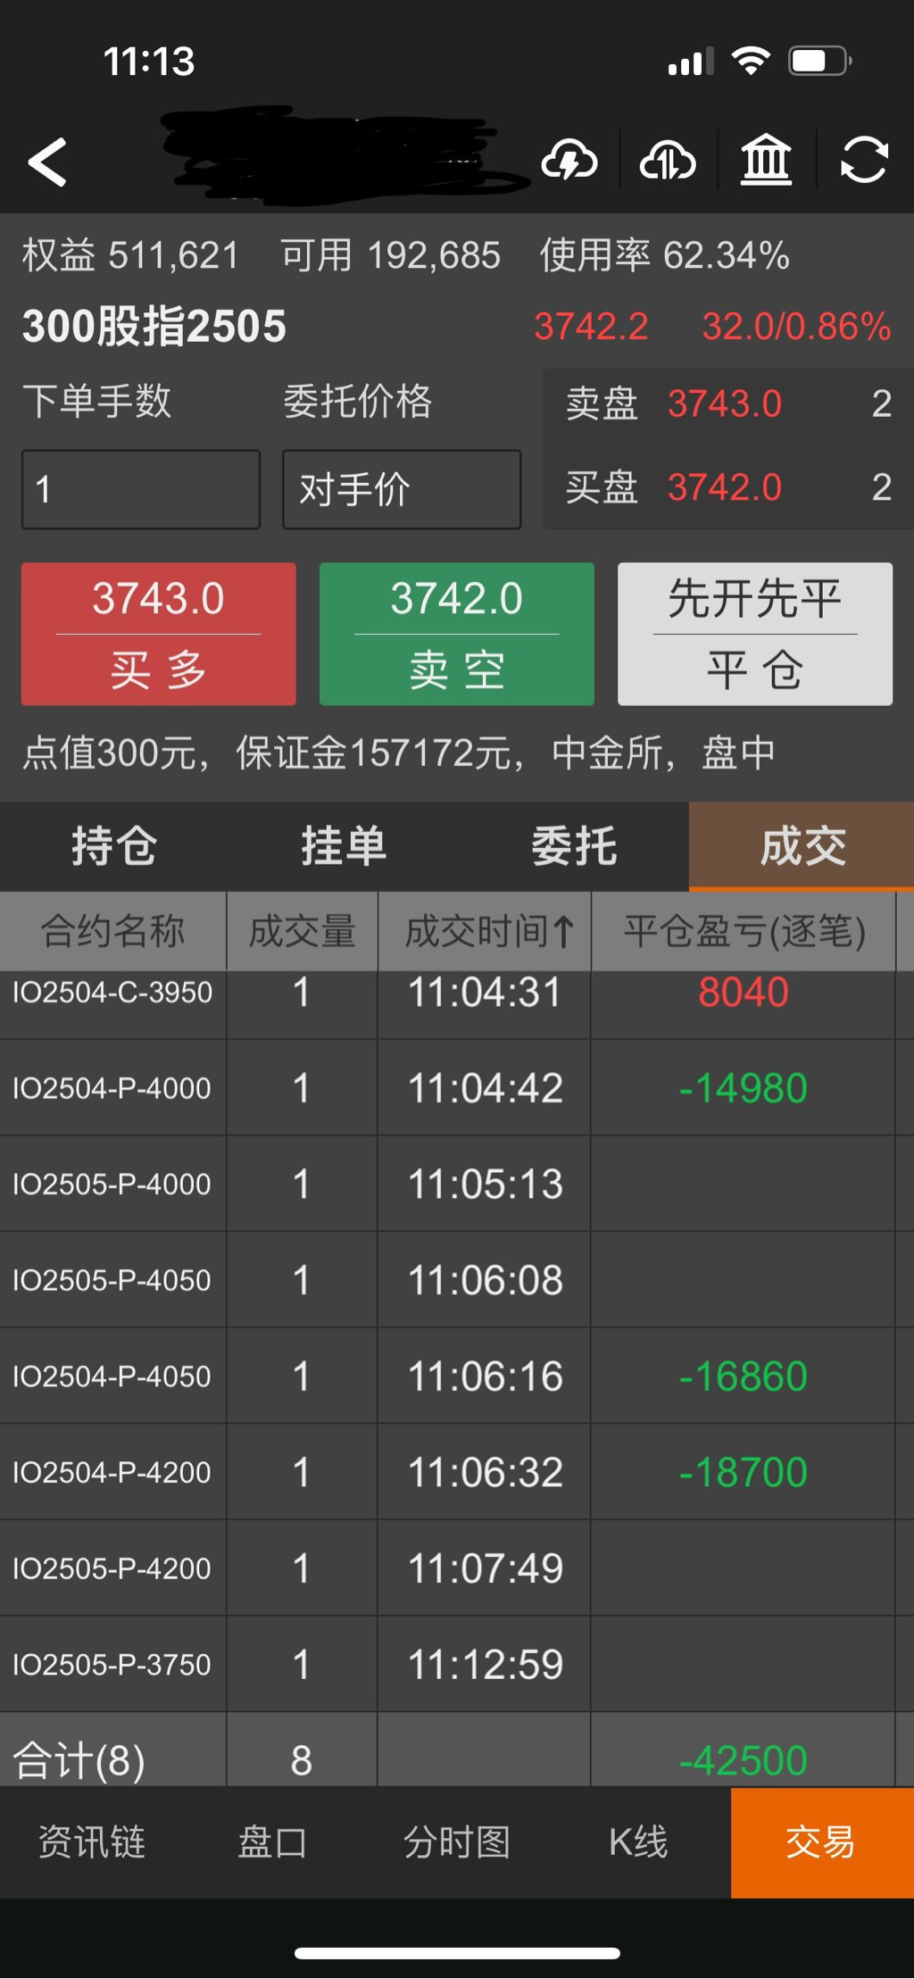Open the 分时图 bottom tab
Viewport: 914px width, 1979px height.
pyautogui.click(x=456, y=1842)
